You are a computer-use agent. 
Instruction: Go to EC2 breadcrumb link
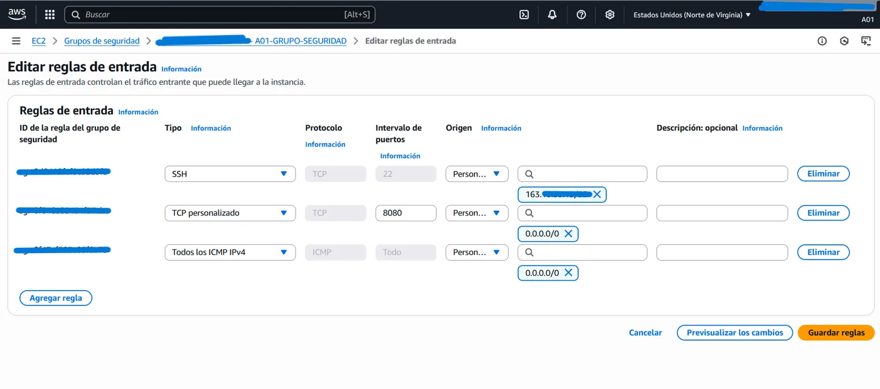pos(38,41)
